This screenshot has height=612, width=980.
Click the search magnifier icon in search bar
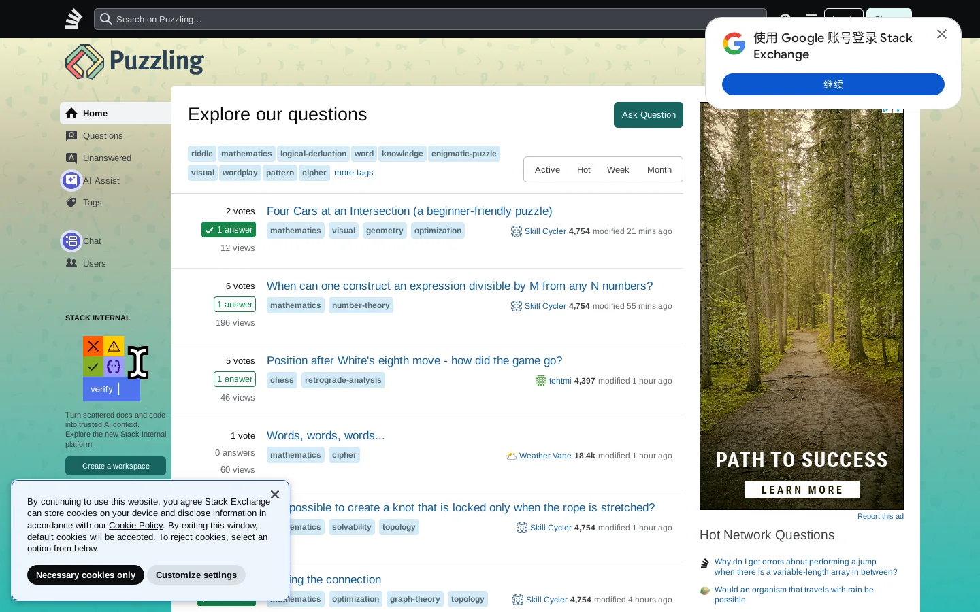click(105, 19)
